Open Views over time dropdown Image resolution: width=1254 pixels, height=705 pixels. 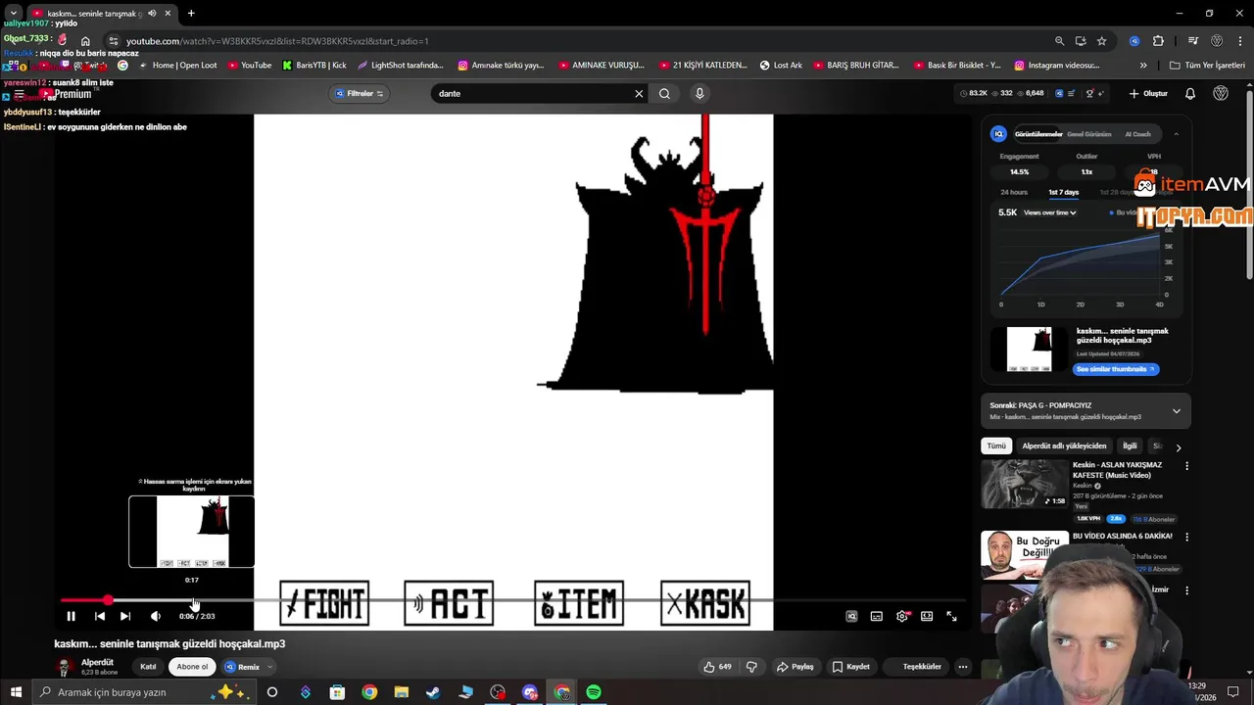click(x=1050, y=212)
